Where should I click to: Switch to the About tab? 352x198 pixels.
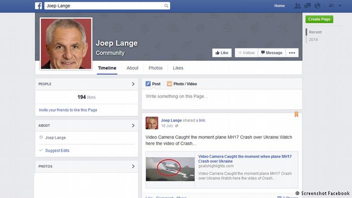click(132, 68)
